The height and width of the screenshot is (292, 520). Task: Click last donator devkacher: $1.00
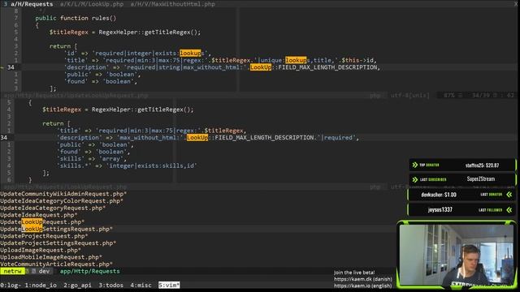[x=439, y=195]
